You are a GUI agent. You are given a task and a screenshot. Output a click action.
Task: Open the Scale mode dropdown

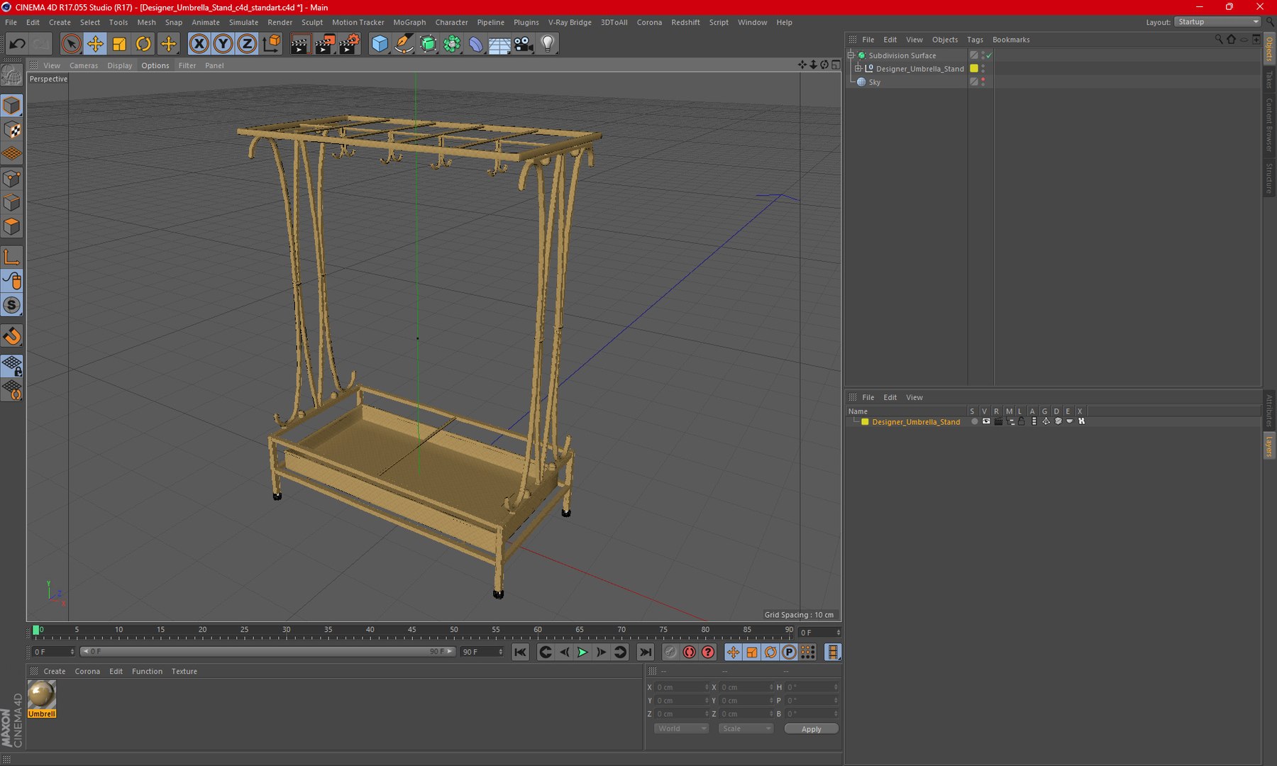[745, 728]
